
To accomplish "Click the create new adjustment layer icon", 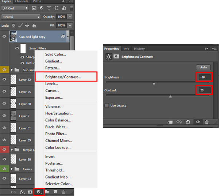I will [38, 192].
